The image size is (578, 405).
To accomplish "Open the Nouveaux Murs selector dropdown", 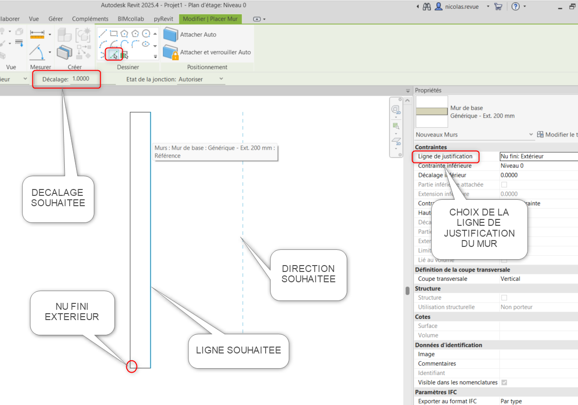I will pyautogui.click(x=531, y=134).
